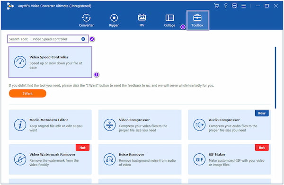
Task: Open Media Metadata Editor tool
Action: click(50, 125)
